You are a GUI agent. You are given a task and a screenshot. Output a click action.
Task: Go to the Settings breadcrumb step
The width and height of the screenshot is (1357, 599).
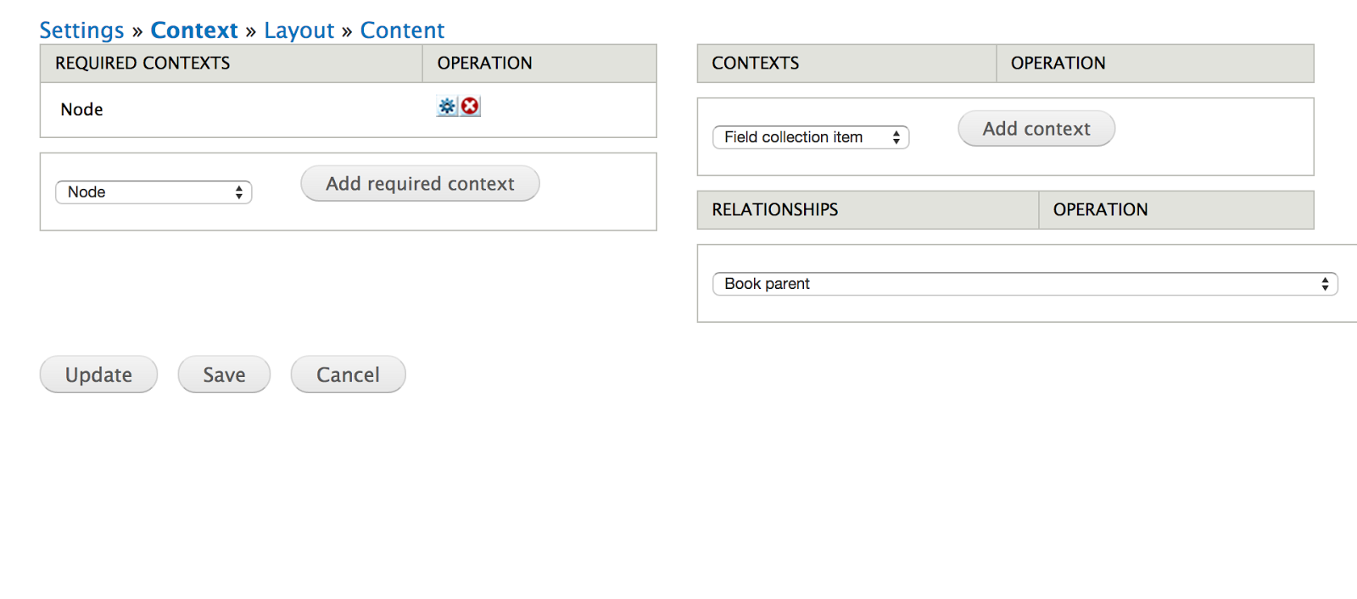[x=81, y=31]
